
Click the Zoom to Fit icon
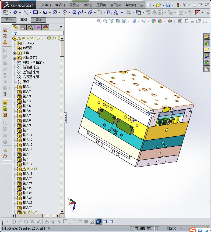pyautogui.click(x=99, y=21)
